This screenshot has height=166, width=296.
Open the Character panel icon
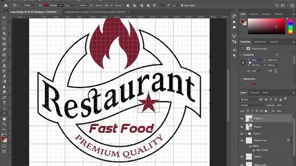234,50
